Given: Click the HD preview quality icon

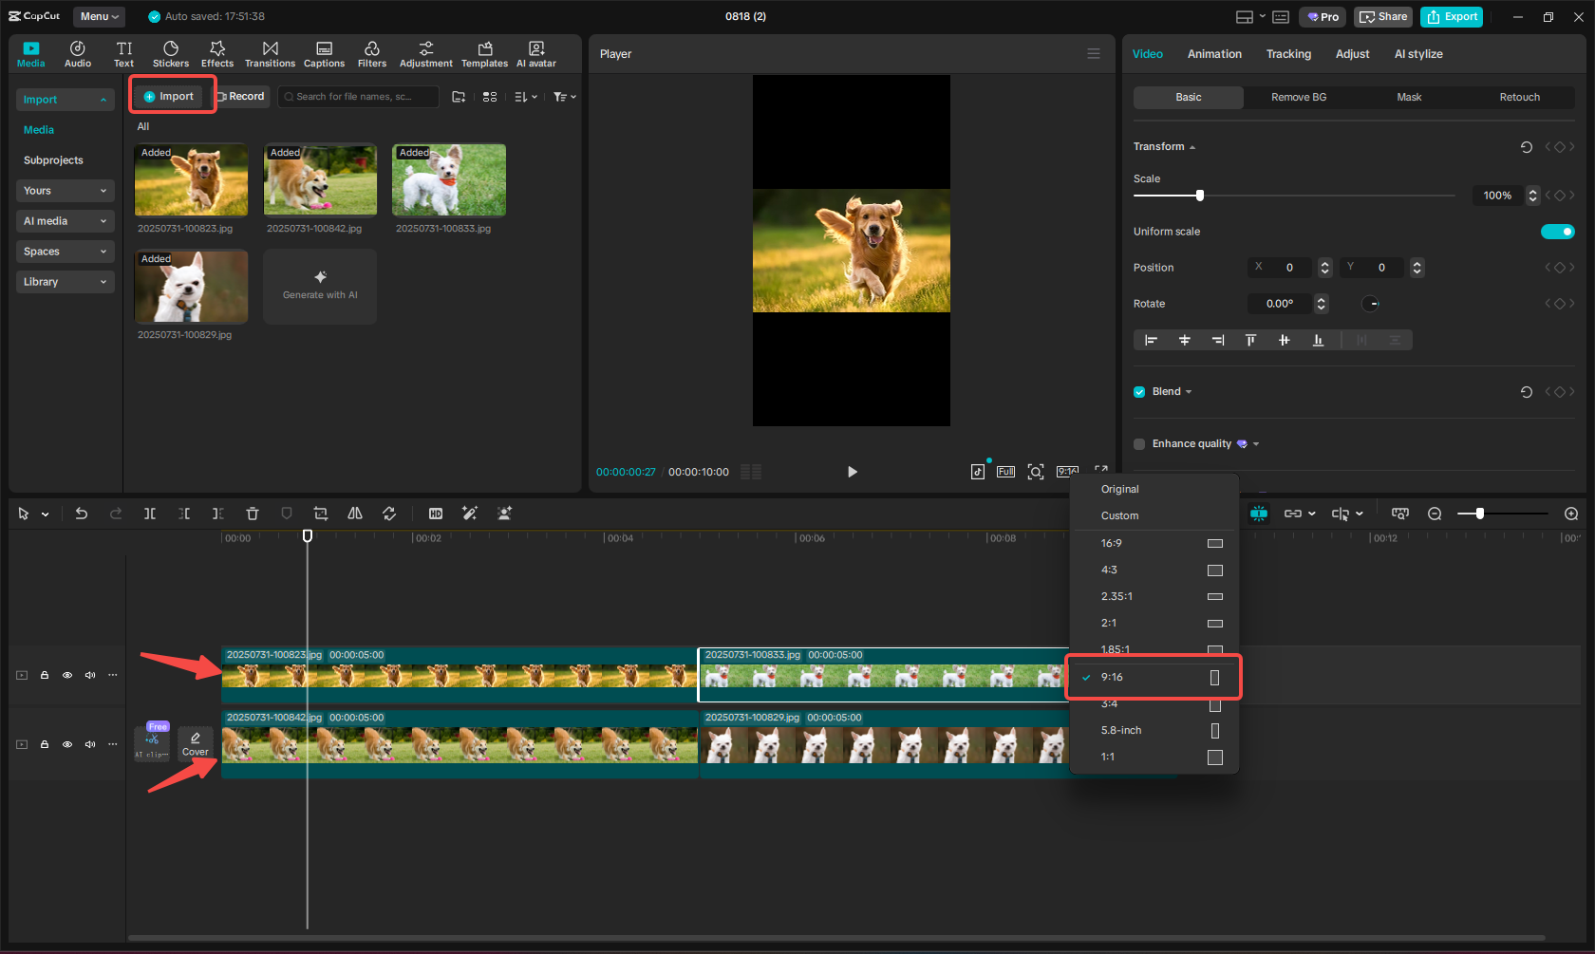Looking at the screenshot, I should click(436, 514).
